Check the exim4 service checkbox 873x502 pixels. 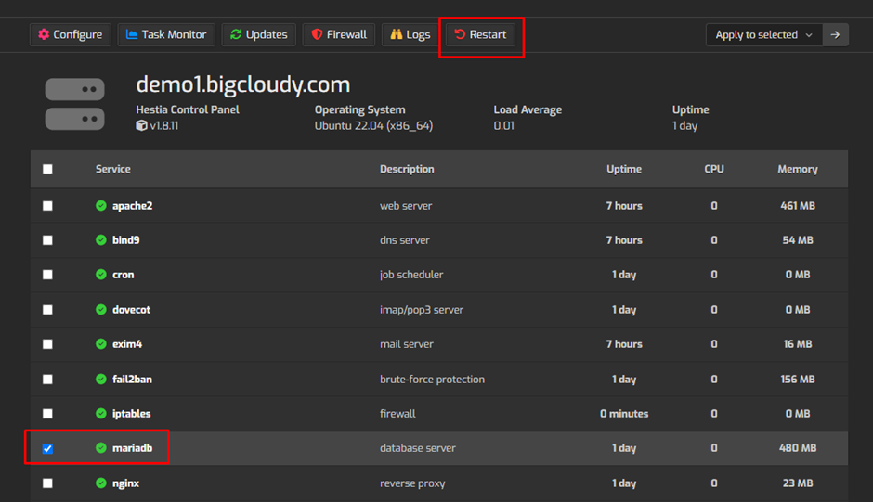coord(48,344)
